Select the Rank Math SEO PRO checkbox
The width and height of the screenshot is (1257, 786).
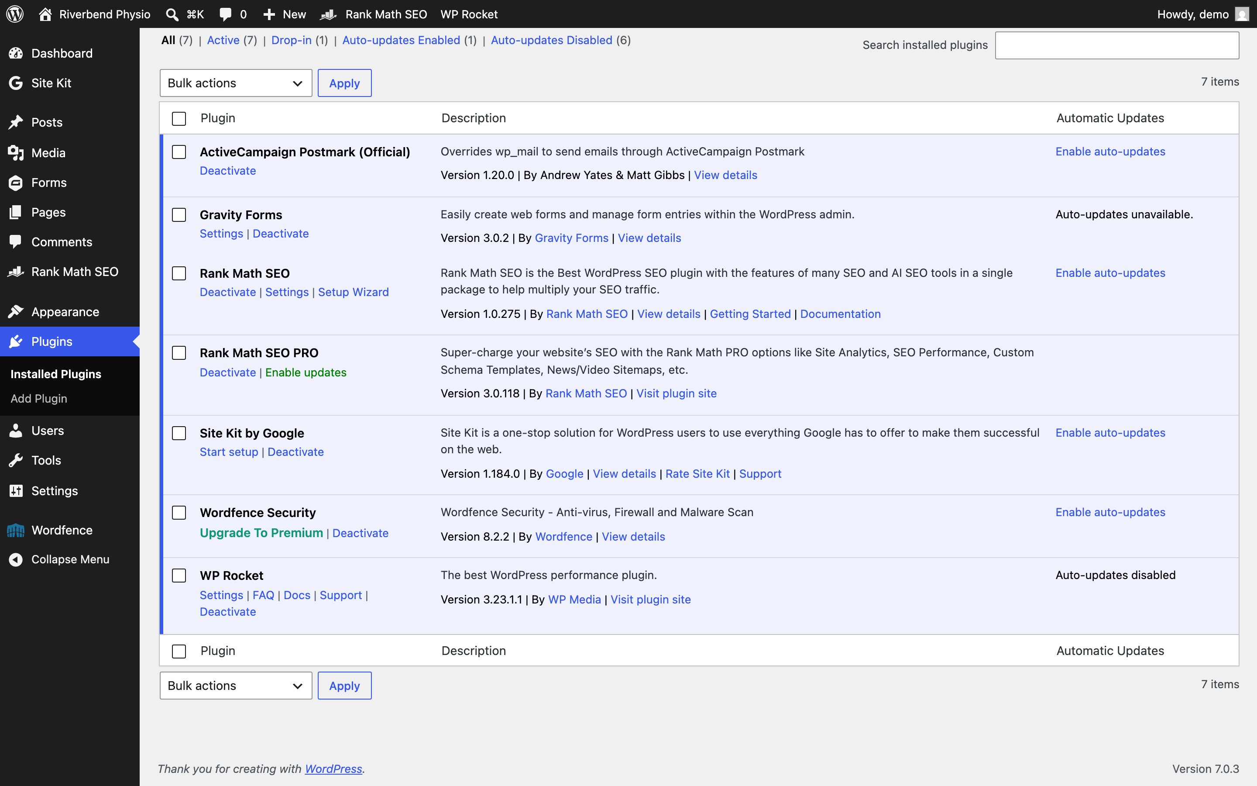179,353
